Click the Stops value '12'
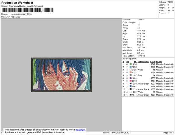Image resolution: width=175 pixels, height=135 pixels. (x=138, y=25)
